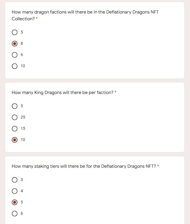This screenshot has width=190, height=224.
Task: Select the 25 King Dragons radio button
Action: coord(15,117)
